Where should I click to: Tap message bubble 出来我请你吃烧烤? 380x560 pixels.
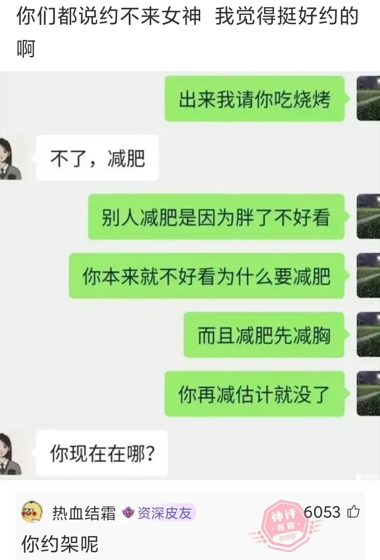pos(255,99)
